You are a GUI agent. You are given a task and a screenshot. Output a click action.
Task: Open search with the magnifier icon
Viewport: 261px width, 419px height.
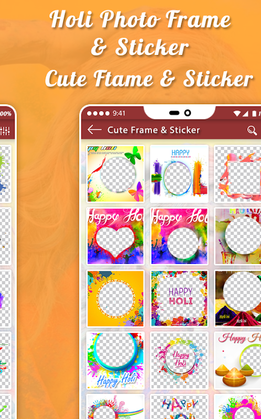[x=252, y=130]
